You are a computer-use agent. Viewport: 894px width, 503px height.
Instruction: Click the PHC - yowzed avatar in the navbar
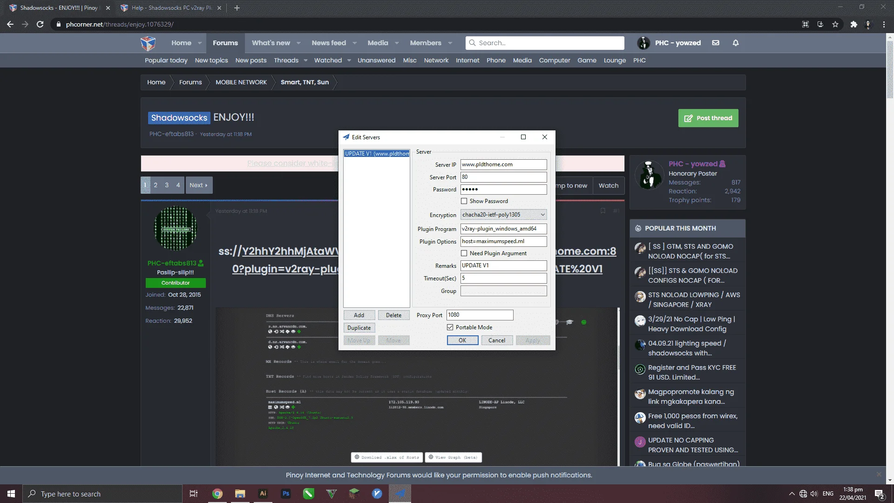pyautogui.click(x=643, y=43)
